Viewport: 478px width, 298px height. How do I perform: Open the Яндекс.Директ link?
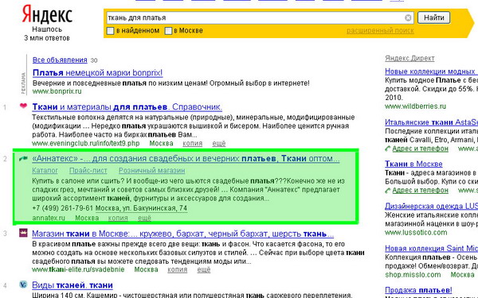(409, 58)
